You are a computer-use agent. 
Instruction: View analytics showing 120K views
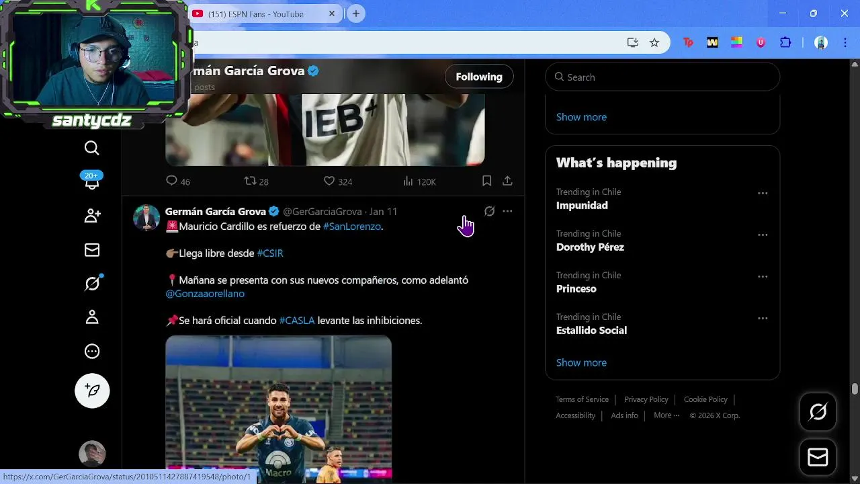(x=419, y=182)
